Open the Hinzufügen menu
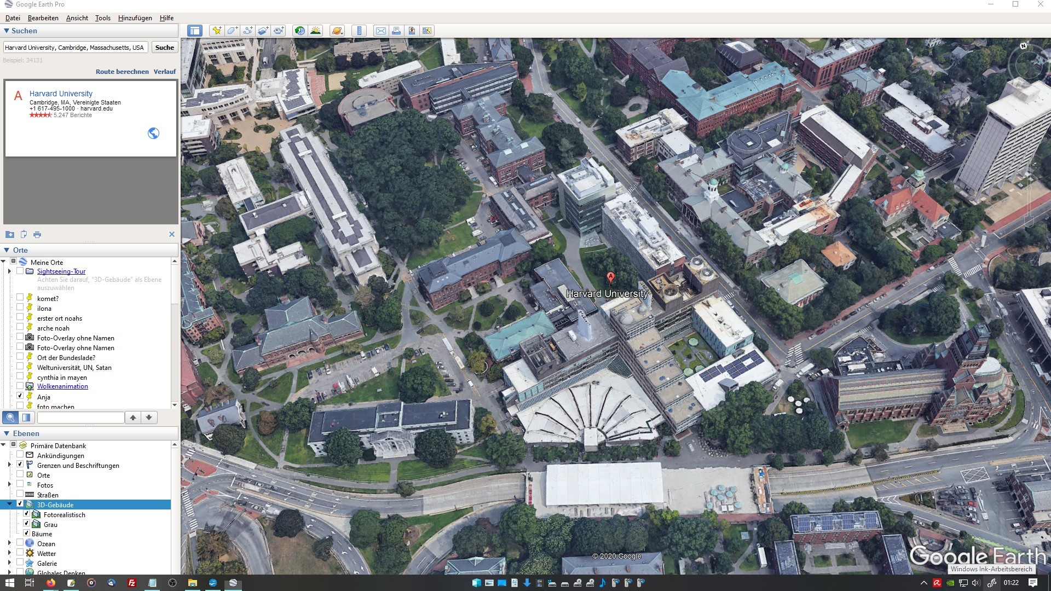This screenshot has height=591, width=1051. tap(135, 18)
